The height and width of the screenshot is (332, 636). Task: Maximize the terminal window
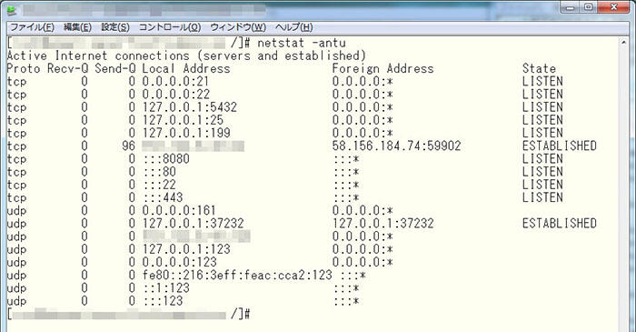click(x=589, y=7)
